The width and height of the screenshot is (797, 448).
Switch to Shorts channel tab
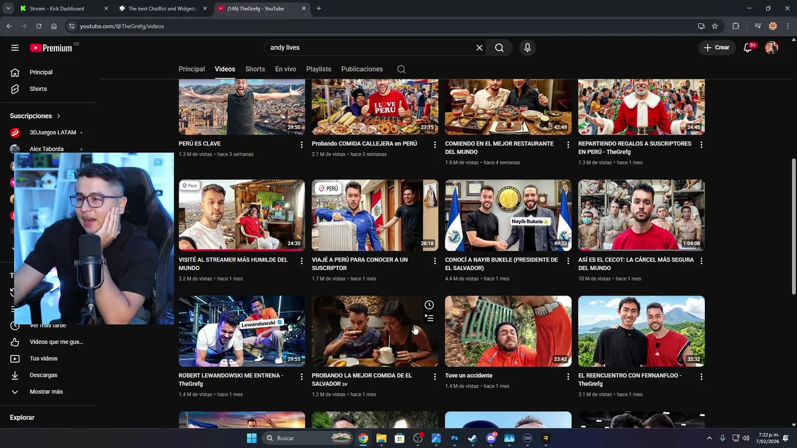pyautogui.click(x=255, y=69)
